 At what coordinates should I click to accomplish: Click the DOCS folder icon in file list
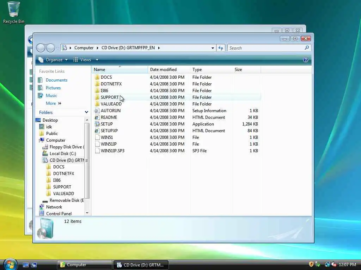[97, 77]
